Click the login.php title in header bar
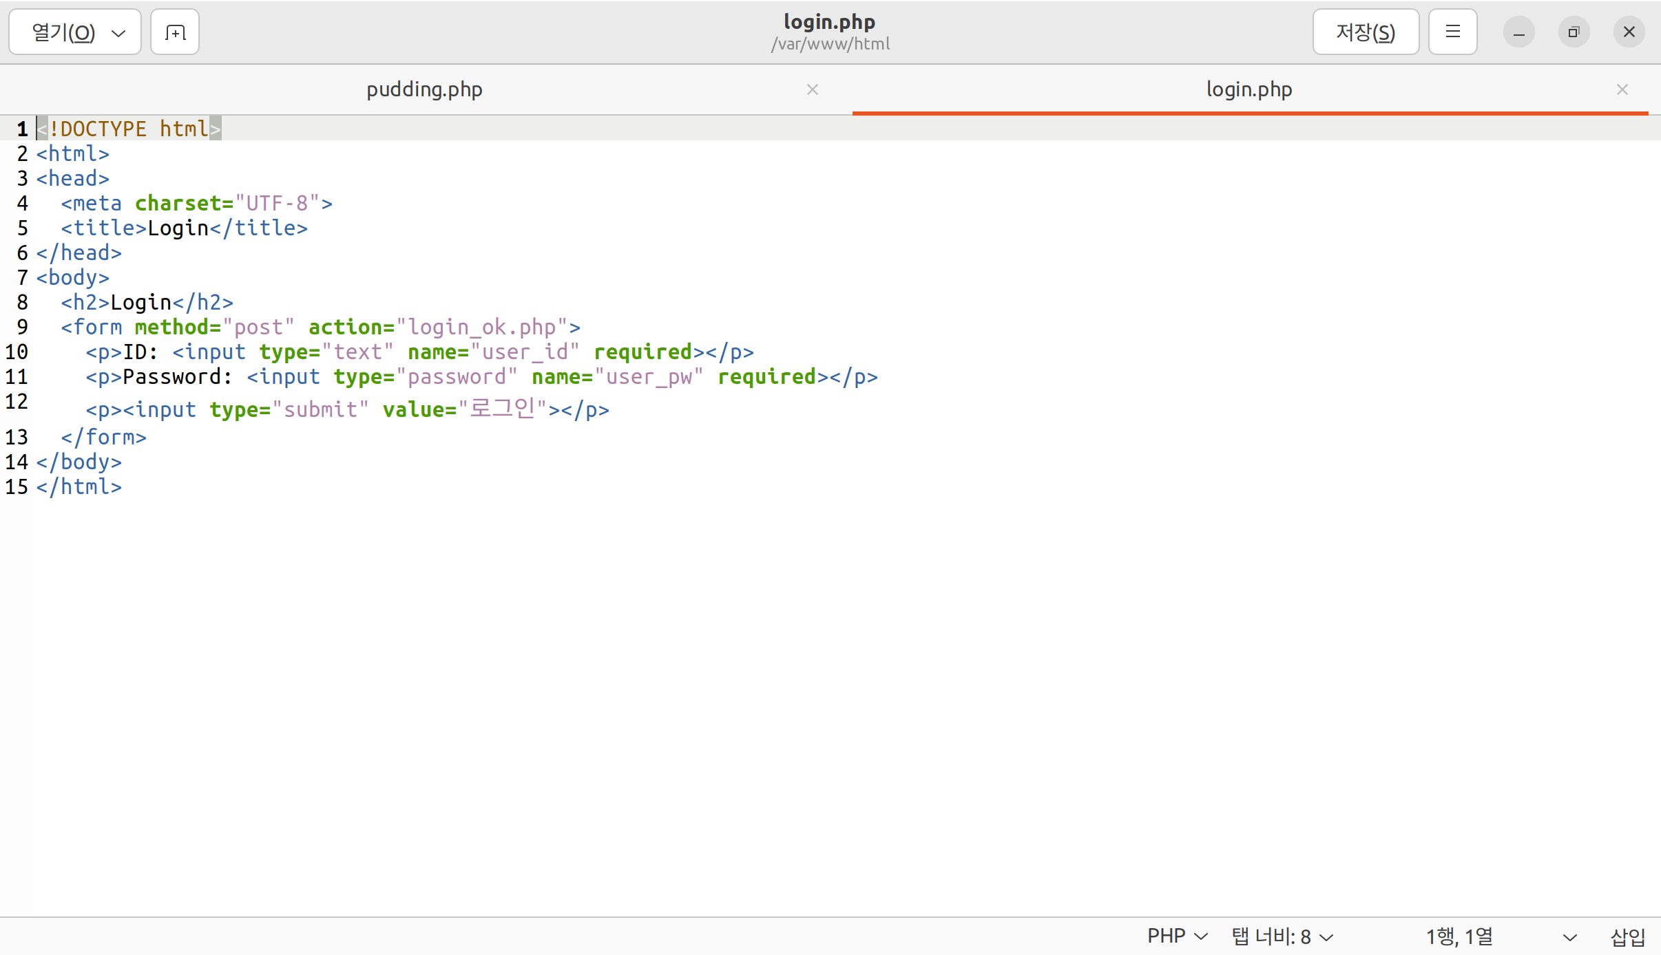The width and height of the screenshot is (1661, 955). click(829, 22)
